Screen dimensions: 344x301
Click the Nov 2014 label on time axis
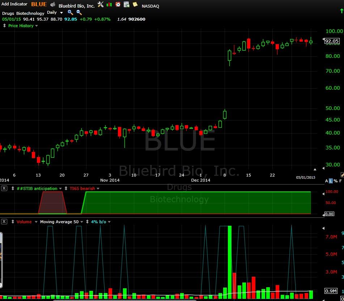tap(110, 180)
